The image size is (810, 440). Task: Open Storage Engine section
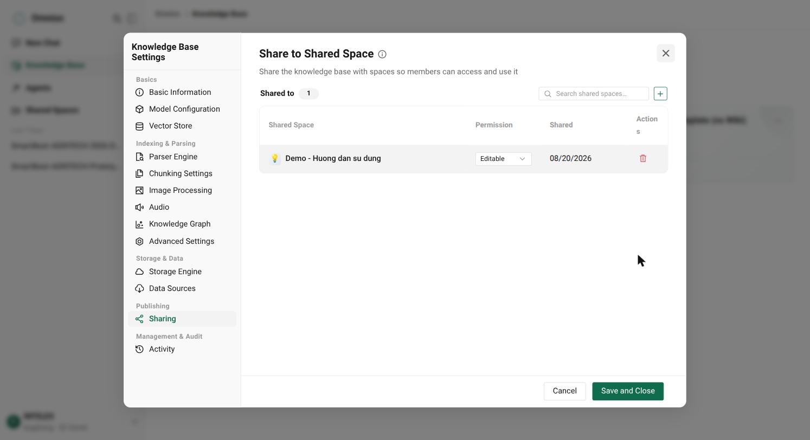(x=182, y=271)
